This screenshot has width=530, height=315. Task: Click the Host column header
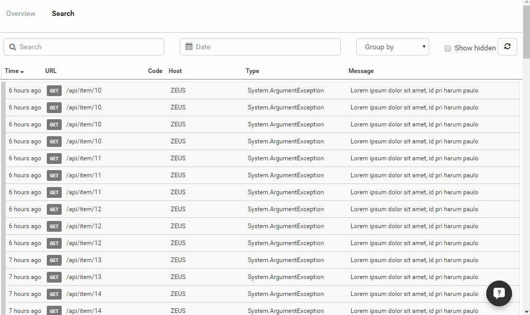pos(175,71)
